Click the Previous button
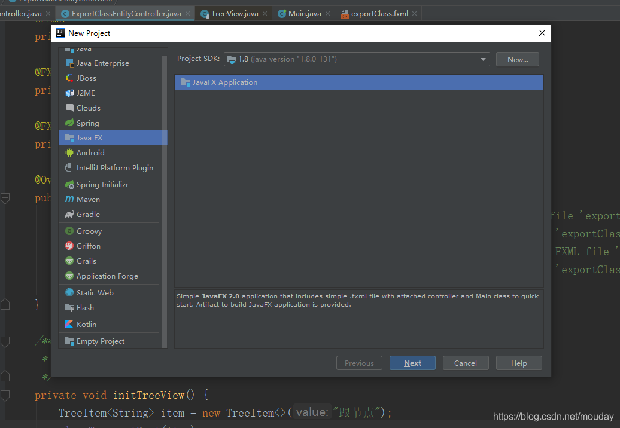 pos(359,363)
